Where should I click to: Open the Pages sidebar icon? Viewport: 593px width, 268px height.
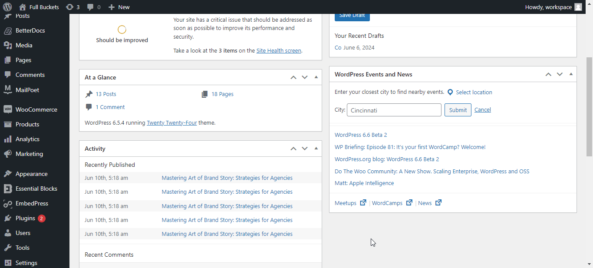pyautogui.click(x=8, y=60)
